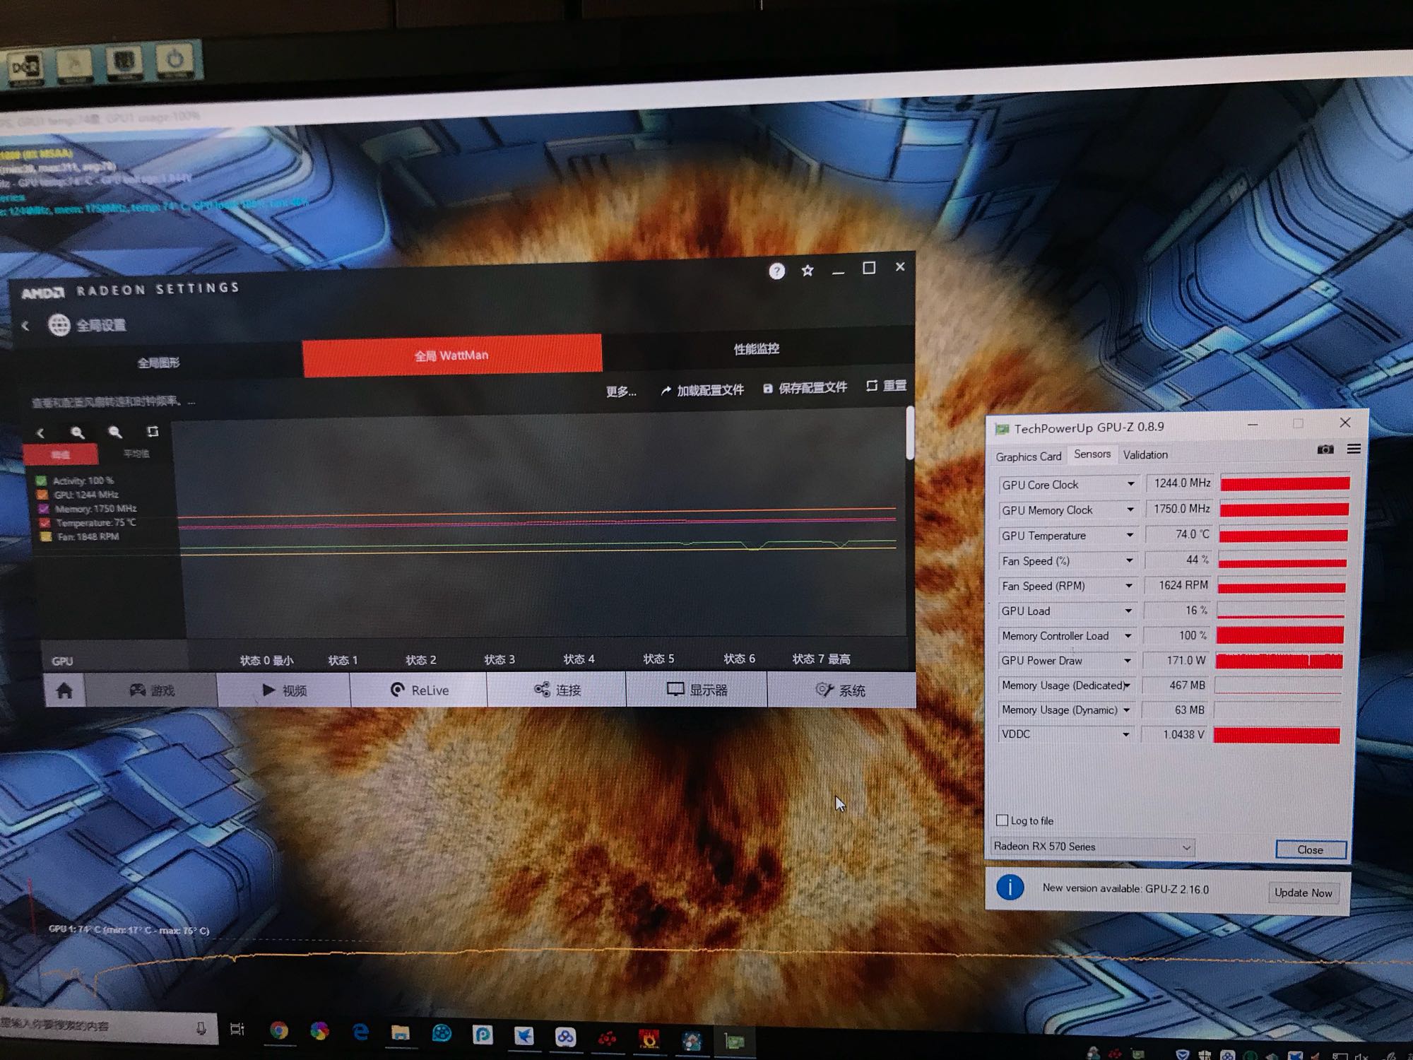Open the Validation tab in GPU-Z
The image size is (1413, 1060).
pos(1145,455)
